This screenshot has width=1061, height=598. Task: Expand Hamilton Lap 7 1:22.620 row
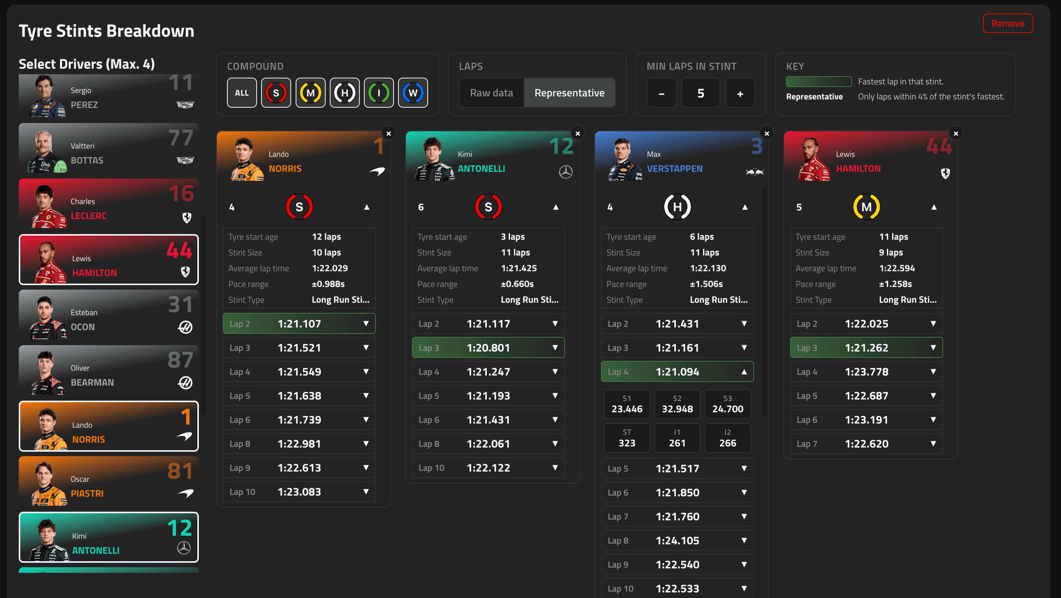(866, 443)
